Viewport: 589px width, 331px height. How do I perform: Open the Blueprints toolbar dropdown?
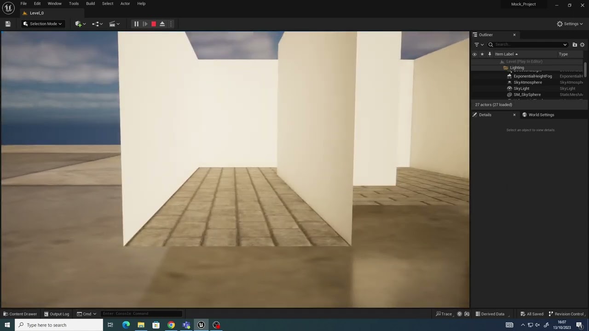pos(98,24)
